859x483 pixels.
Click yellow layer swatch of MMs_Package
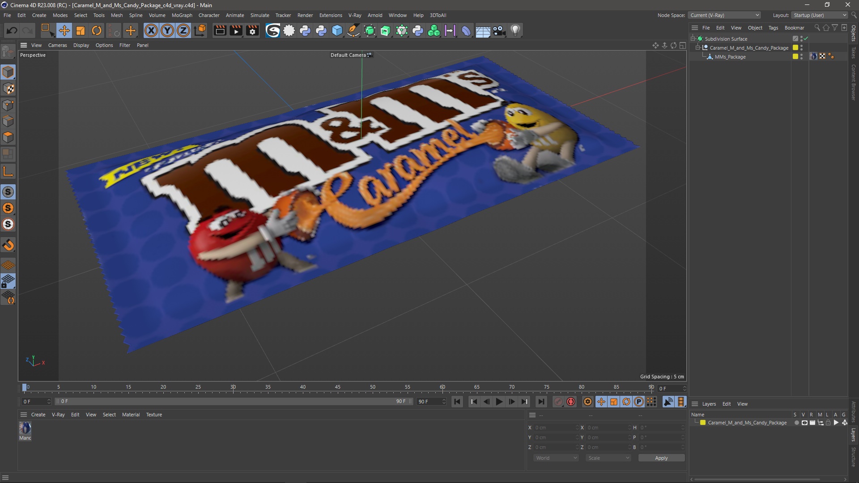tap(795, 56)
